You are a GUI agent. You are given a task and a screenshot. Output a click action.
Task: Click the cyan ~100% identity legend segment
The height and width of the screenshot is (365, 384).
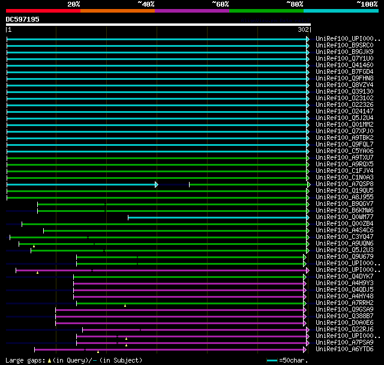[x=341, y=11]
